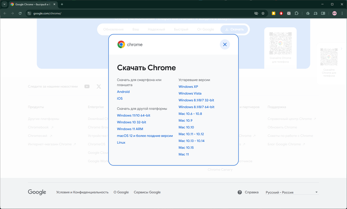Choose Windows 10 32-bit download
This screenshot has width=347, height=209.
click(x=132, y=122)
